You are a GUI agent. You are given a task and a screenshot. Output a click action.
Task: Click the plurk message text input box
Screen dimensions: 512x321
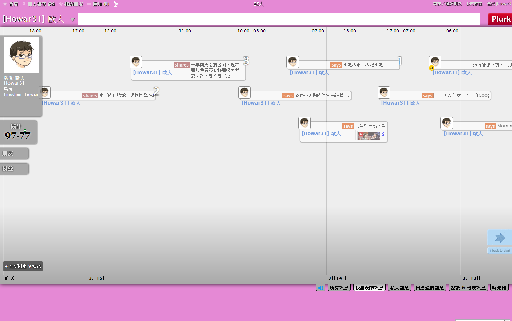point(279,19)
